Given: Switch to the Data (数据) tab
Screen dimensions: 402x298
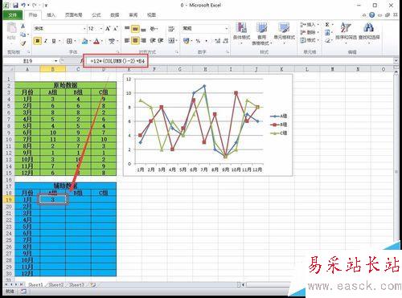Looking at the screenshot, I should (x=115, y=15).
